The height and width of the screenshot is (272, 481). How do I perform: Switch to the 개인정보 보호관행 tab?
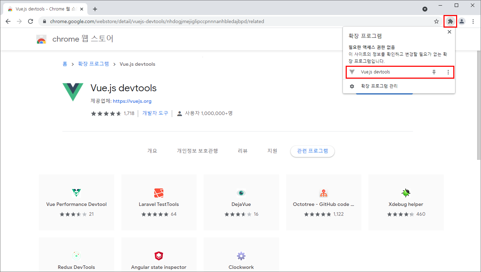(197, 151)
